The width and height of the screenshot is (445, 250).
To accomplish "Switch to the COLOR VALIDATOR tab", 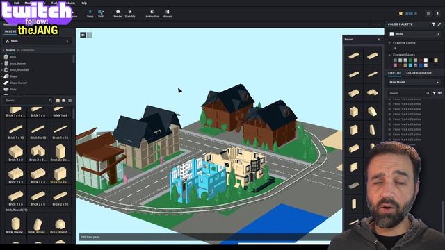I will [419, 73].
